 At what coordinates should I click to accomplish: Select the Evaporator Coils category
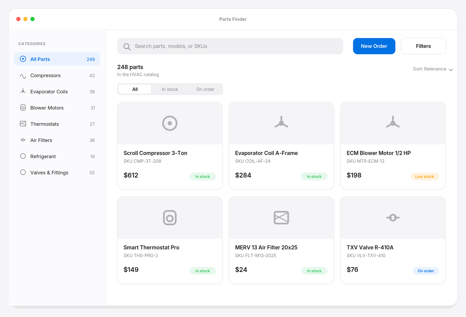[x=57, y=91]
